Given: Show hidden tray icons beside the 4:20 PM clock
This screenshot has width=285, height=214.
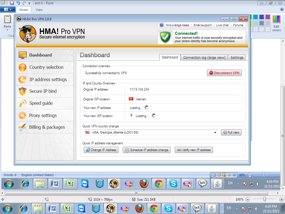Looking at the screenshot, I should pyautogui.click(x=237, y=209).
